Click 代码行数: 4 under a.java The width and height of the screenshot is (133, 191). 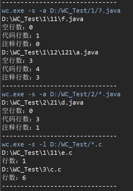(21, 69)
